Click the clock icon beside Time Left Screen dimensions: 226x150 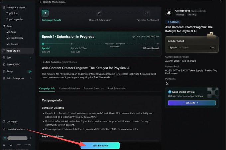pos(134,37)
